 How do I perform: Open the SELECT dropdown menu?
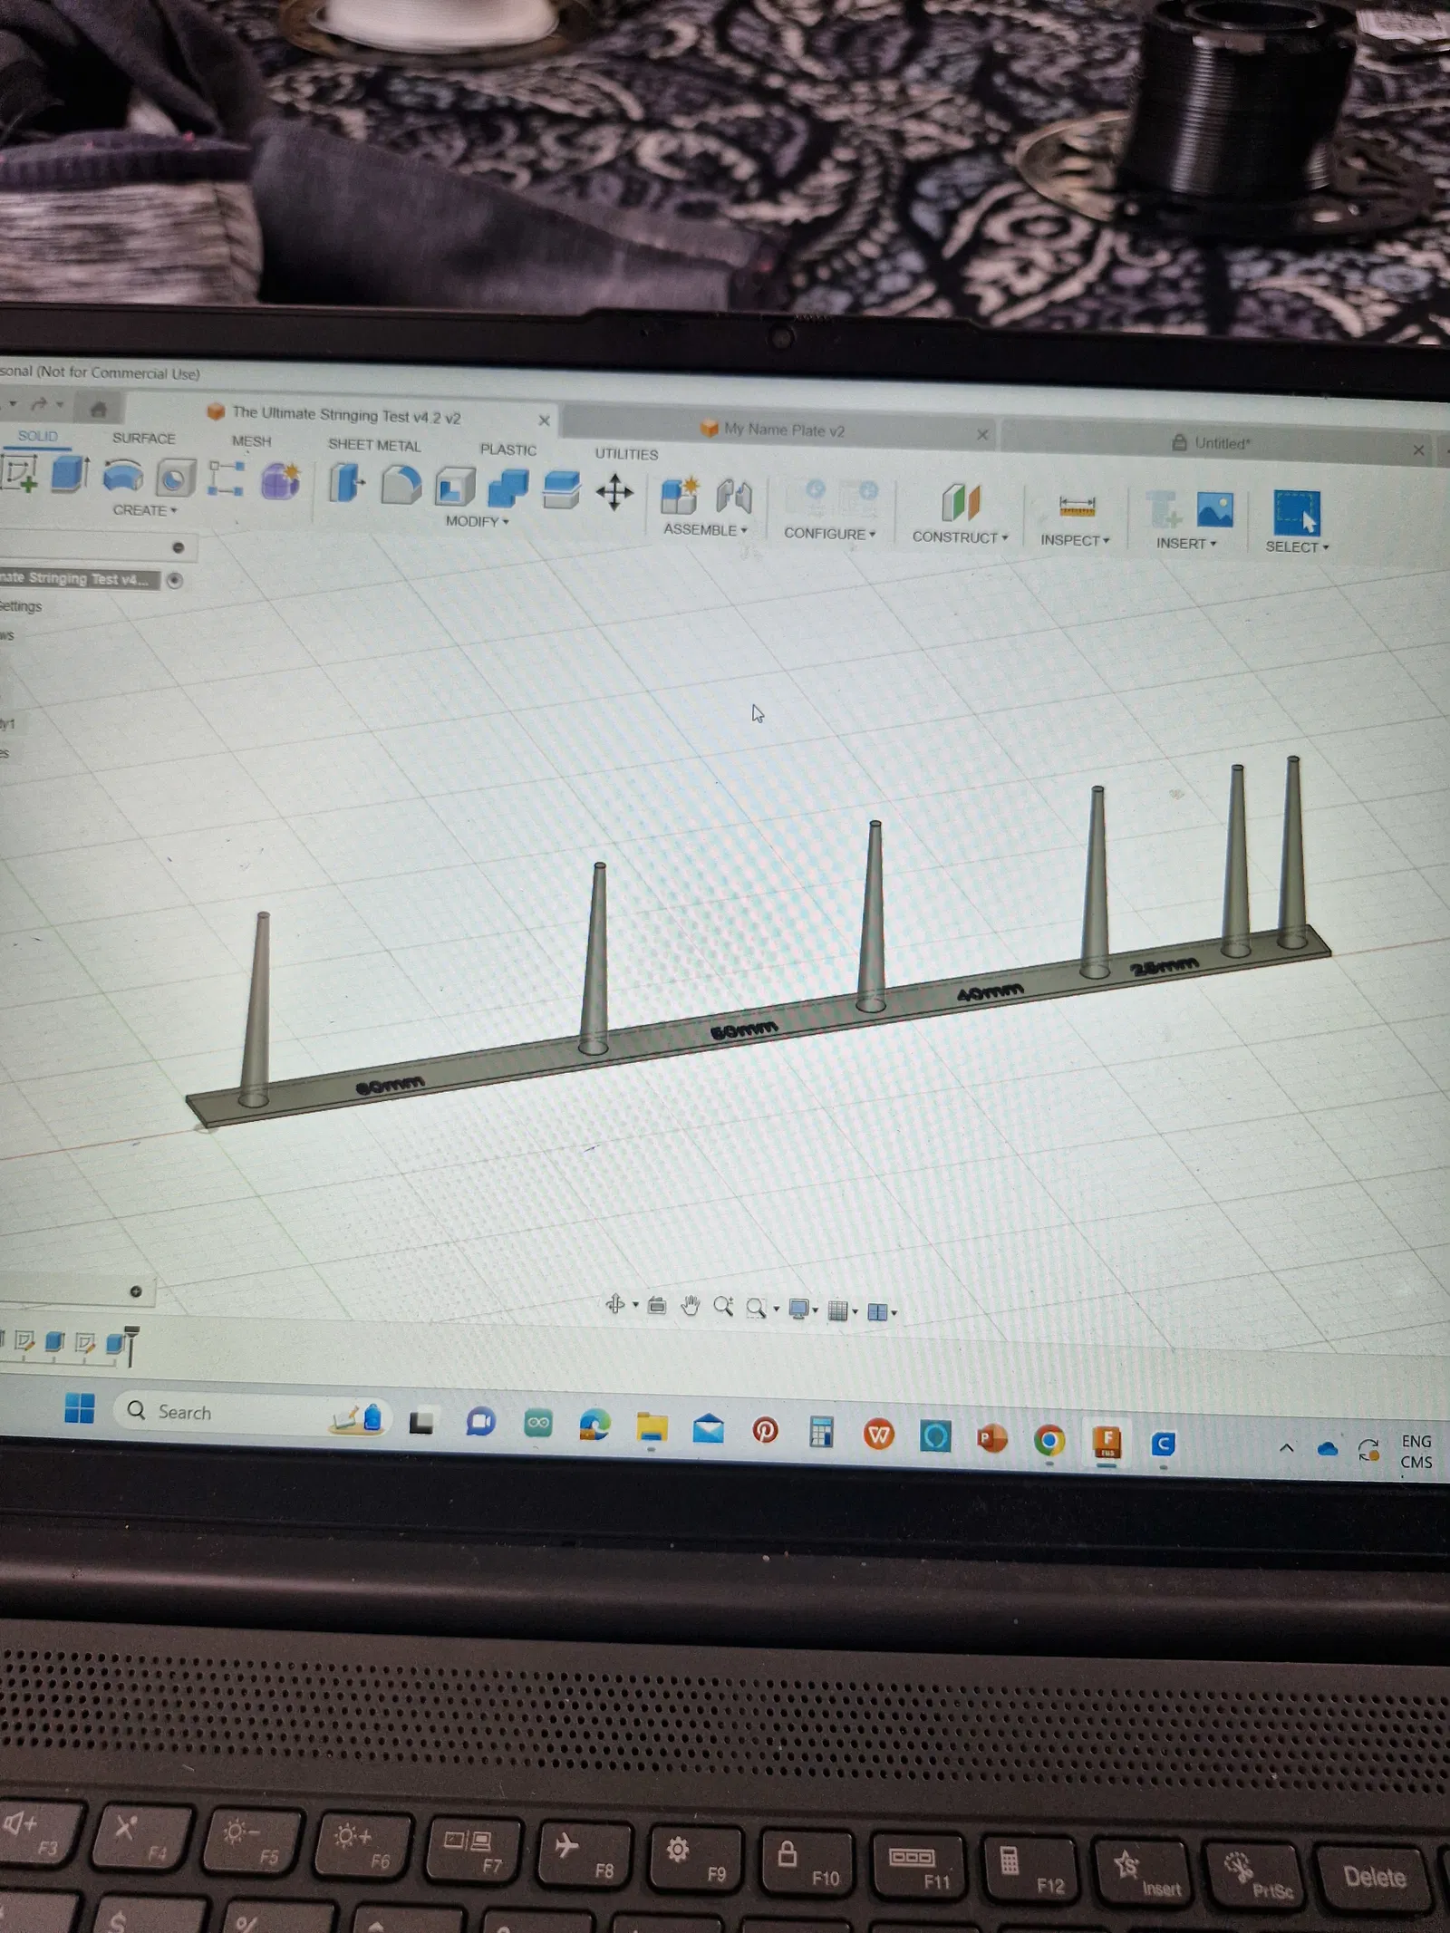click(1297, 547)
